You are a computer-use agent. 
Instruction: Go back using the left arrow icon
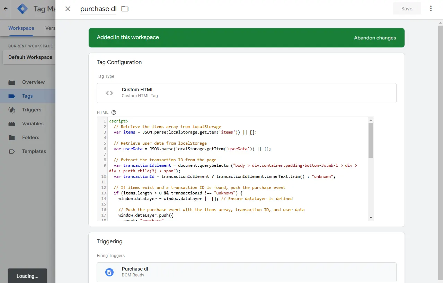(6, 9)
